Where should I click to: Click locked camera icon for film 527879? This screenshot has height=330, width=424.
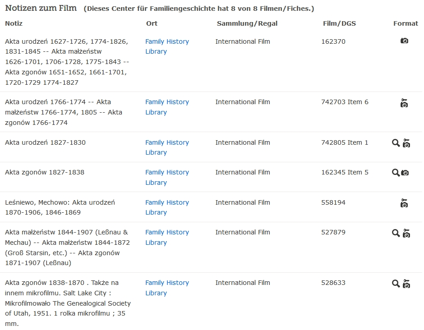(406, 233)
